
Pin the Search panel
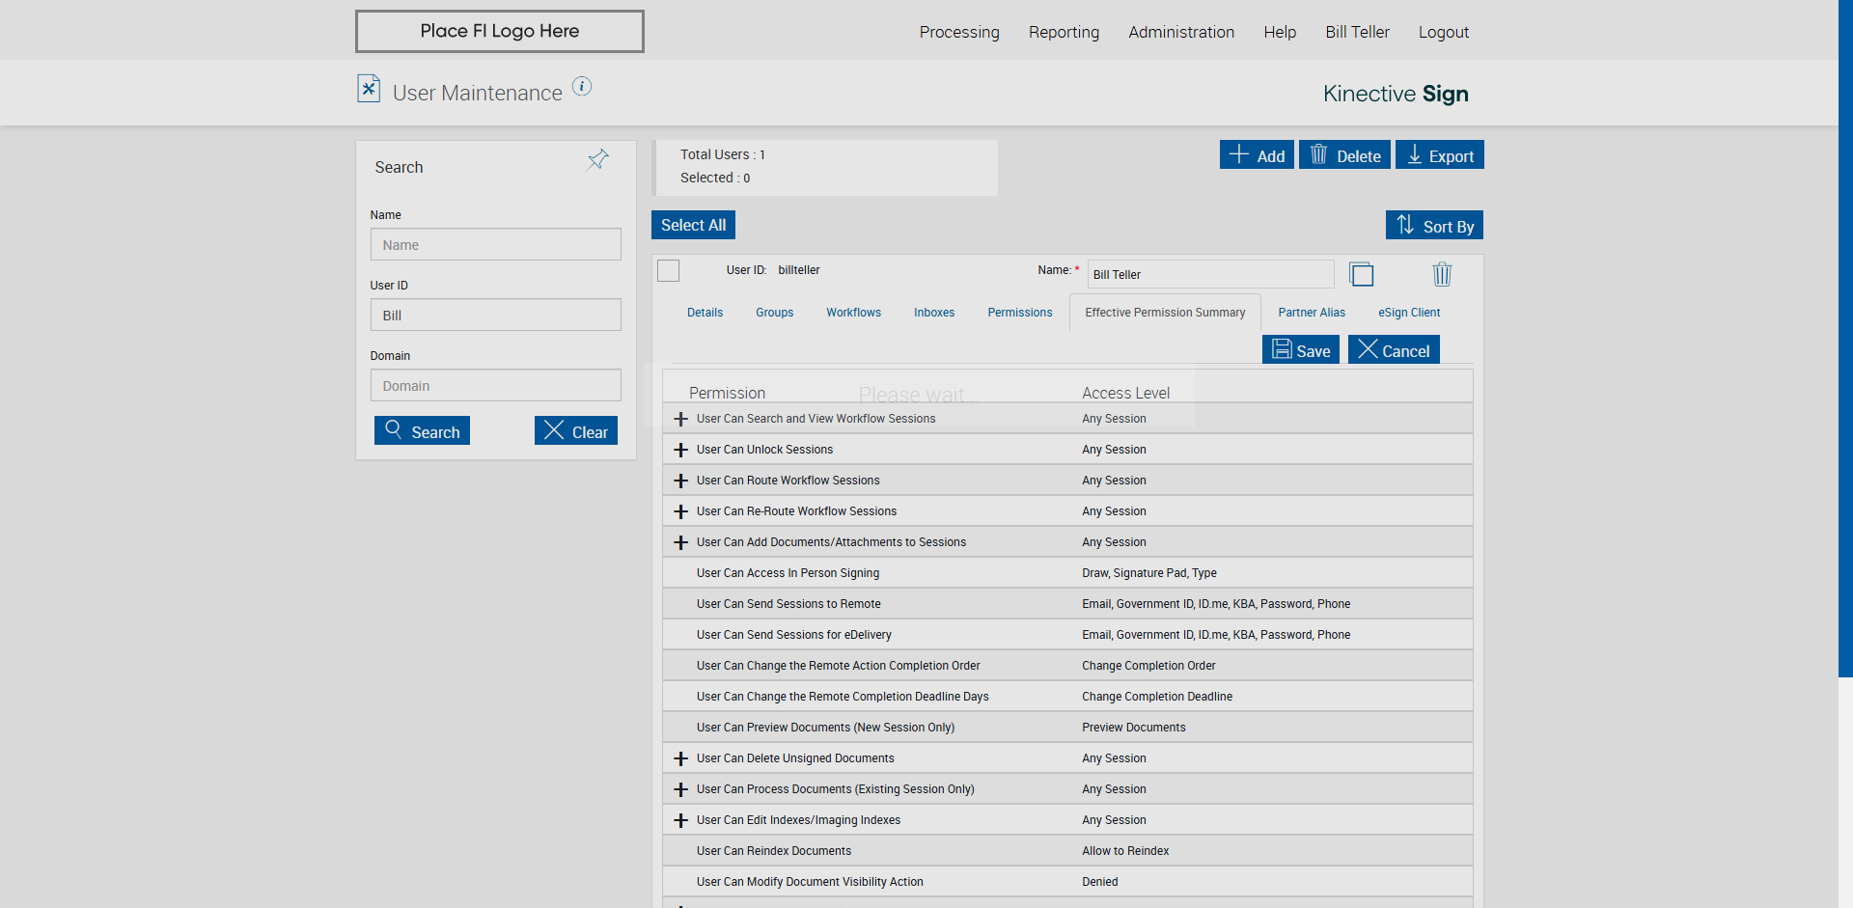[598, 159]
